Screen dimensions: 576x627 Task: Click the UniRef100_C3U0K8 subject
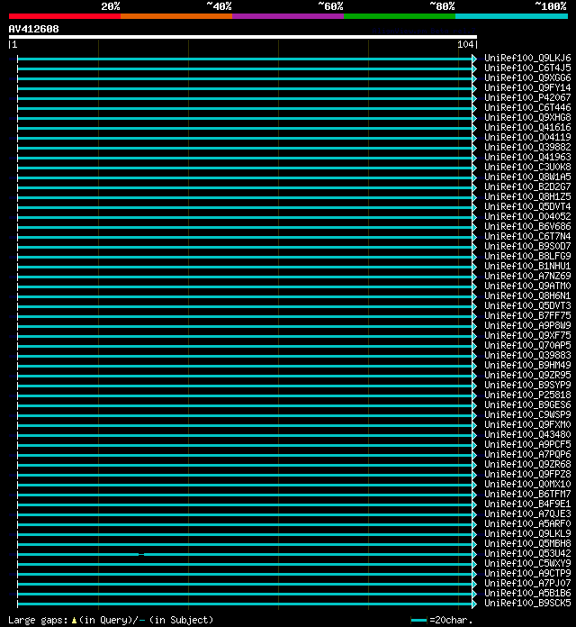527,168
